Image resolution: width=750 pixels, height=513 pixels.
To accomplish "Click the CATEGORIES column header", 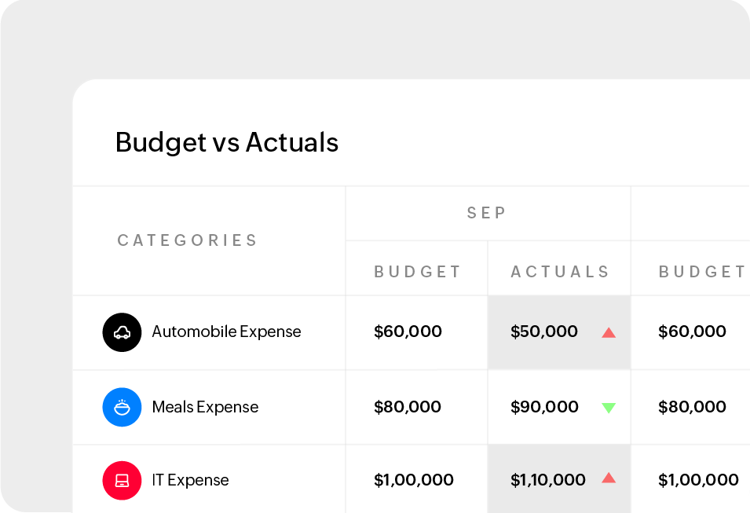I will coord(188,240).
